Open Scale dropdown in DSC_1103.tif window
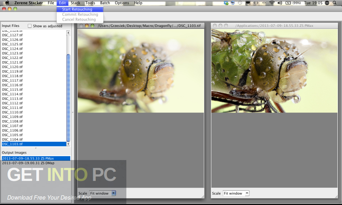This screenshot has width=342, height=205. point(103,193)
